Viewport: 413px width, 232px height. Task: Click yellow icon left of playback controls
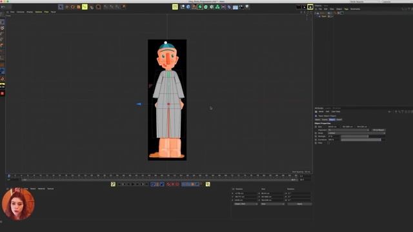tap(113, 184)
